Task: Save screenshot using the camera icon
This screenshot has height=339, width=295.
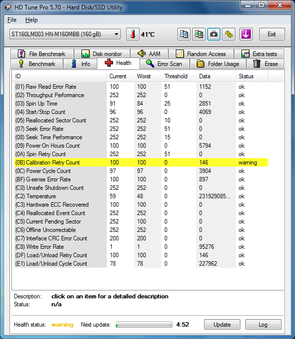Action: (x=214, y=34)
